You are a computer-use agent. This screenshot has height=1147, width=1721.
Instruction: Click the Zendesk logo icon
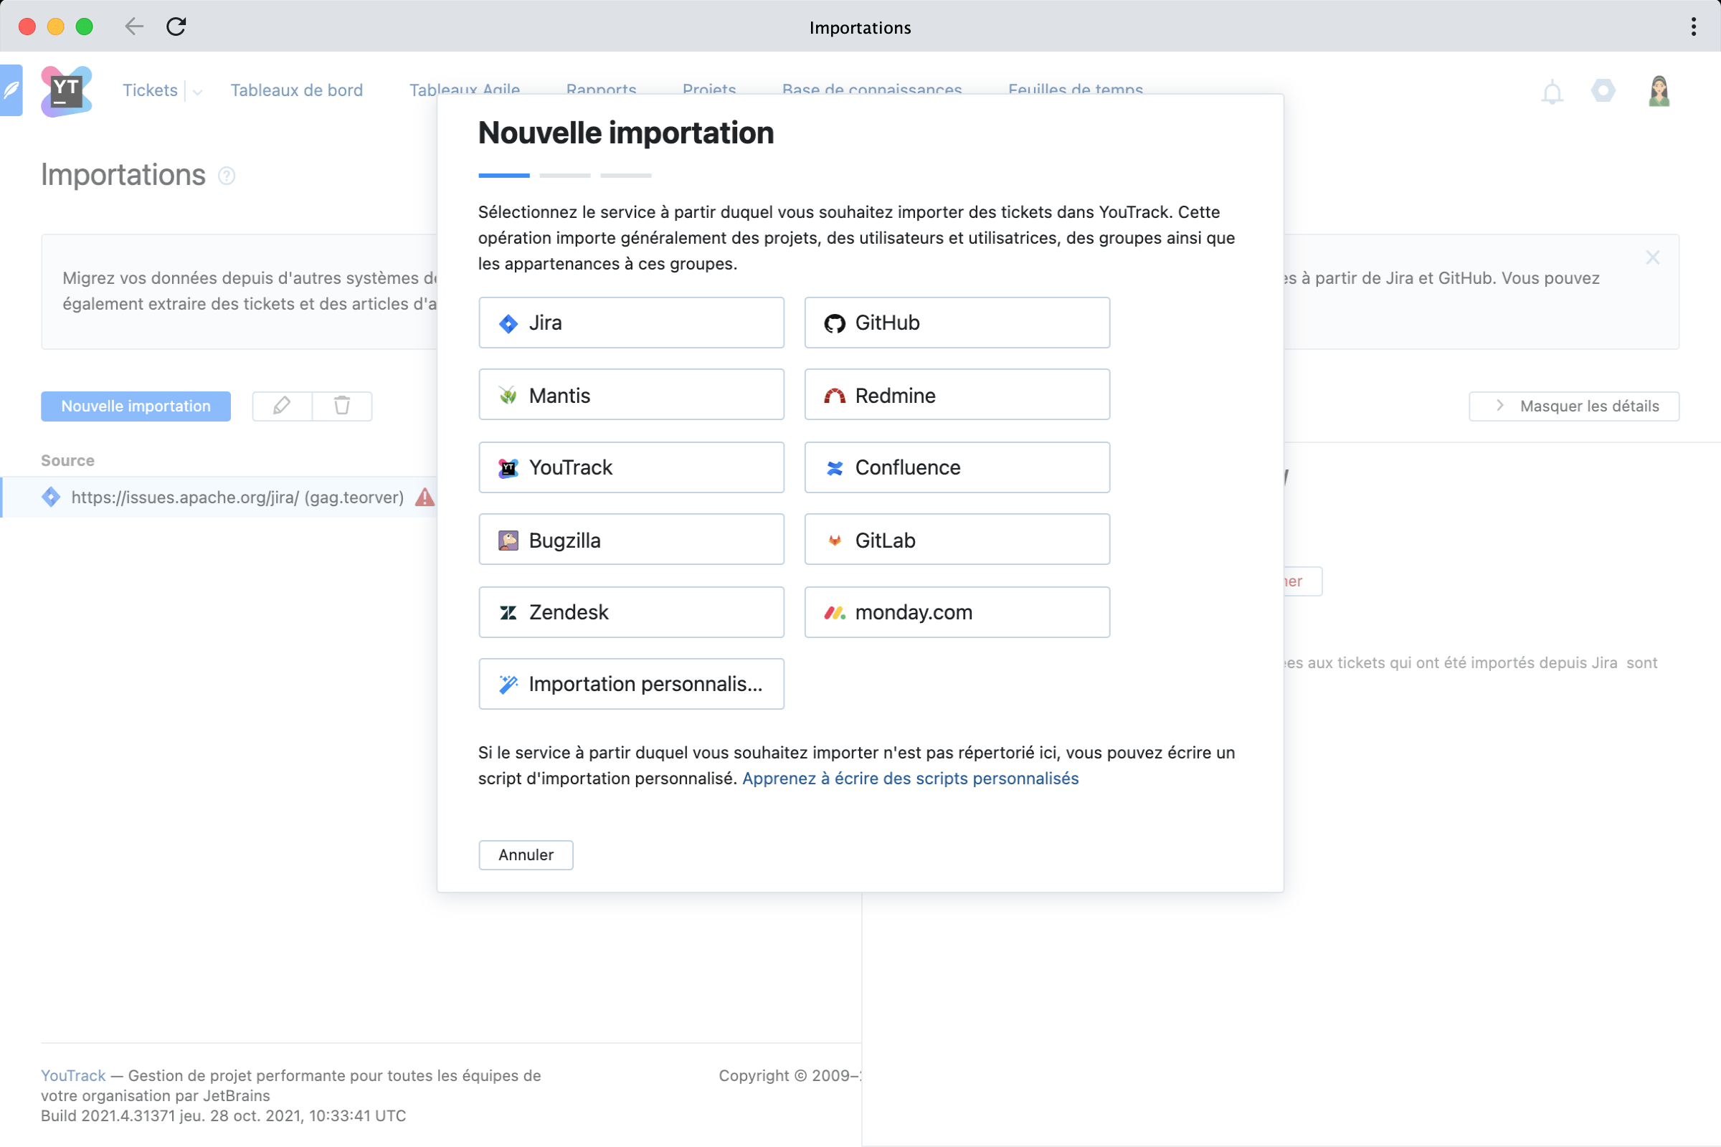[x=508, y=612]
